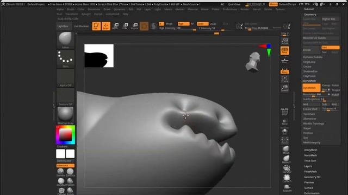The image size is (348, 195).
Task: Open the Preferences menu
Action: pos(230,9)
